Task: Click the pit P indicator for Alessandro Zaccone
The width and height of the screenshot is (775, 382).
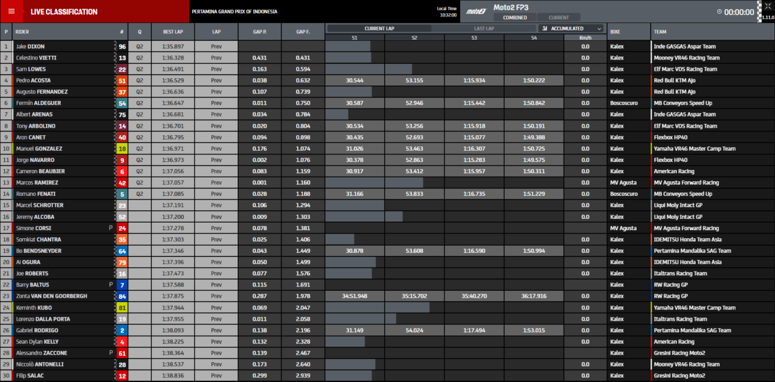Action: click(110, 353)
